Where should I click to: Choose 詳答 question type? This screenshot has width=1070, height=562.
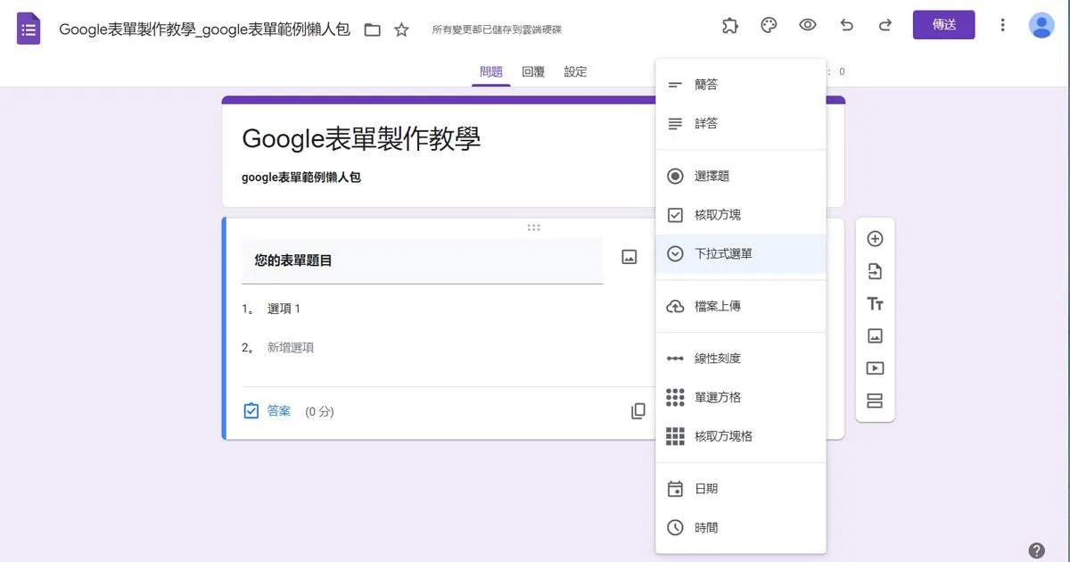click(x=741, y=124)
